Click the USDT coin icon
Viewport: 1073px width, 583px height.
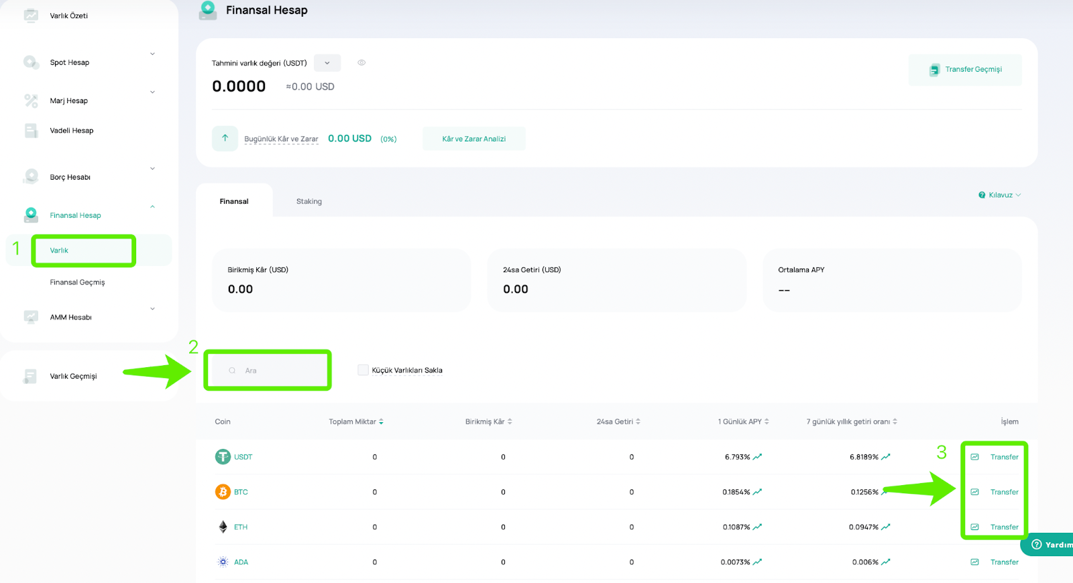click(x=223, y=457)
